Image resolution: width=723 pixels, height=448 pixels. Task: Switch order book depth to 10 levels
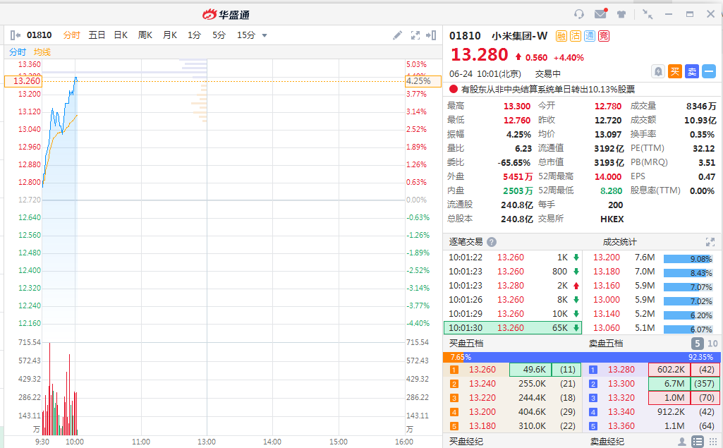click(x=712, y=344)
